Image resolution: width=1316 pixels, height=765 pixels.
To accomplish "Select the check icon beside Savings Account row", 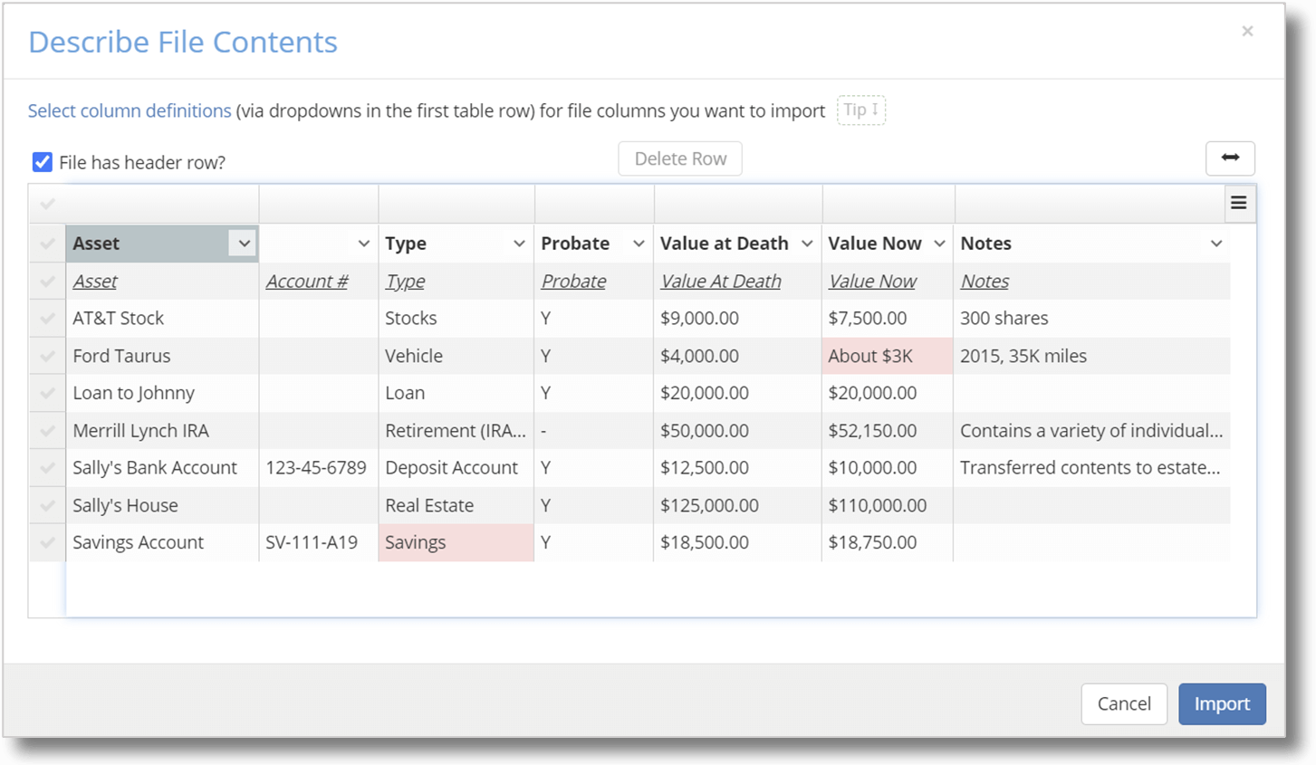I will point(46,541).
